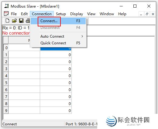
Task: Select row header 5
Action: pos(6,83)
